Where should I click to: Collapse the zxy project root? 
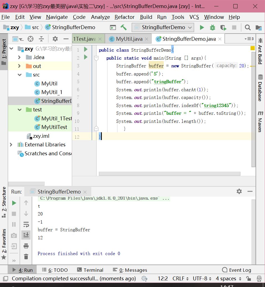[11, 49]
